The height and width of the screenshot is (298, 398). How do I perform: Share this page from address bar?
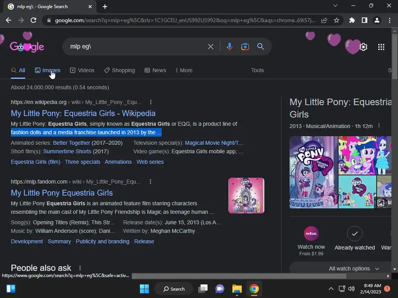pos(324,20)
